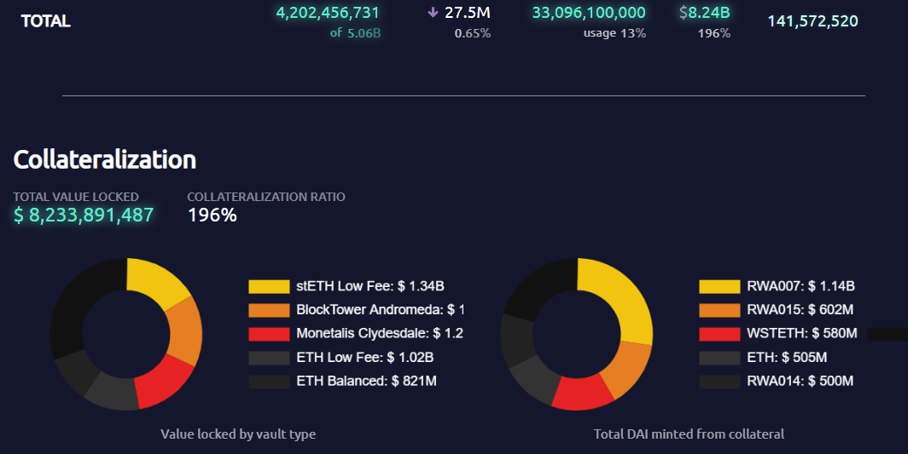Select the ETH: $ 505M legend entry
Image resolution: width=908 pixels, height=454 pixels.
(x=787, y=358)
